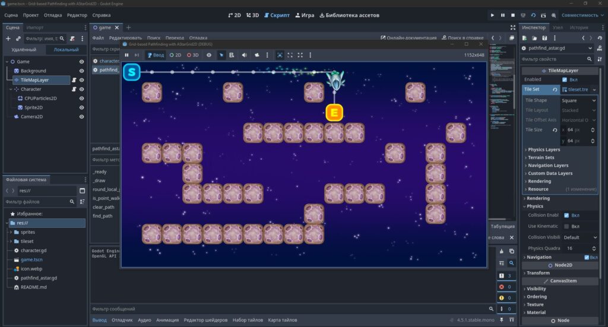
Task: Instantiate a child scene with the link icon
Action: (x=18, y=39)
